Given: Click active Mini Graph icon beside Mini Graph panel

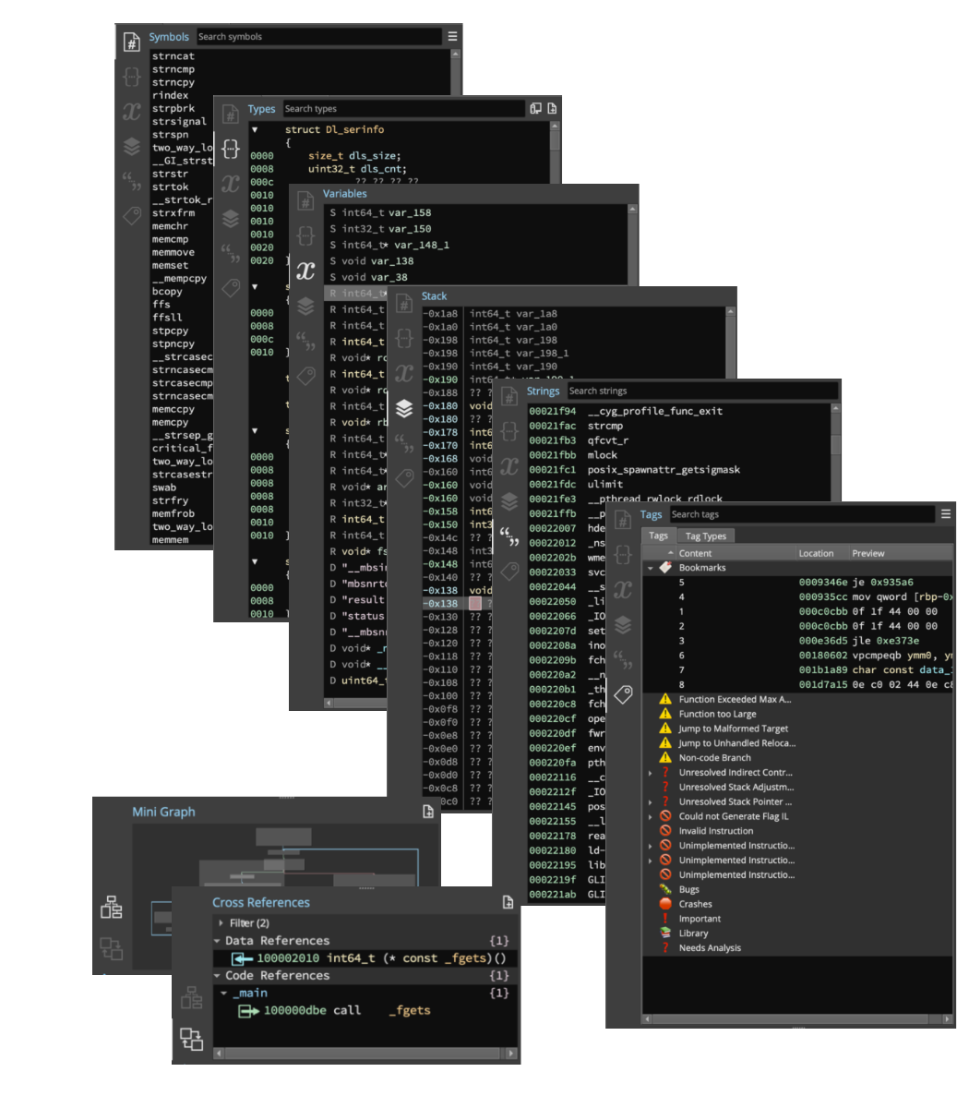Looking at the screenshot, I should point(112,908).
